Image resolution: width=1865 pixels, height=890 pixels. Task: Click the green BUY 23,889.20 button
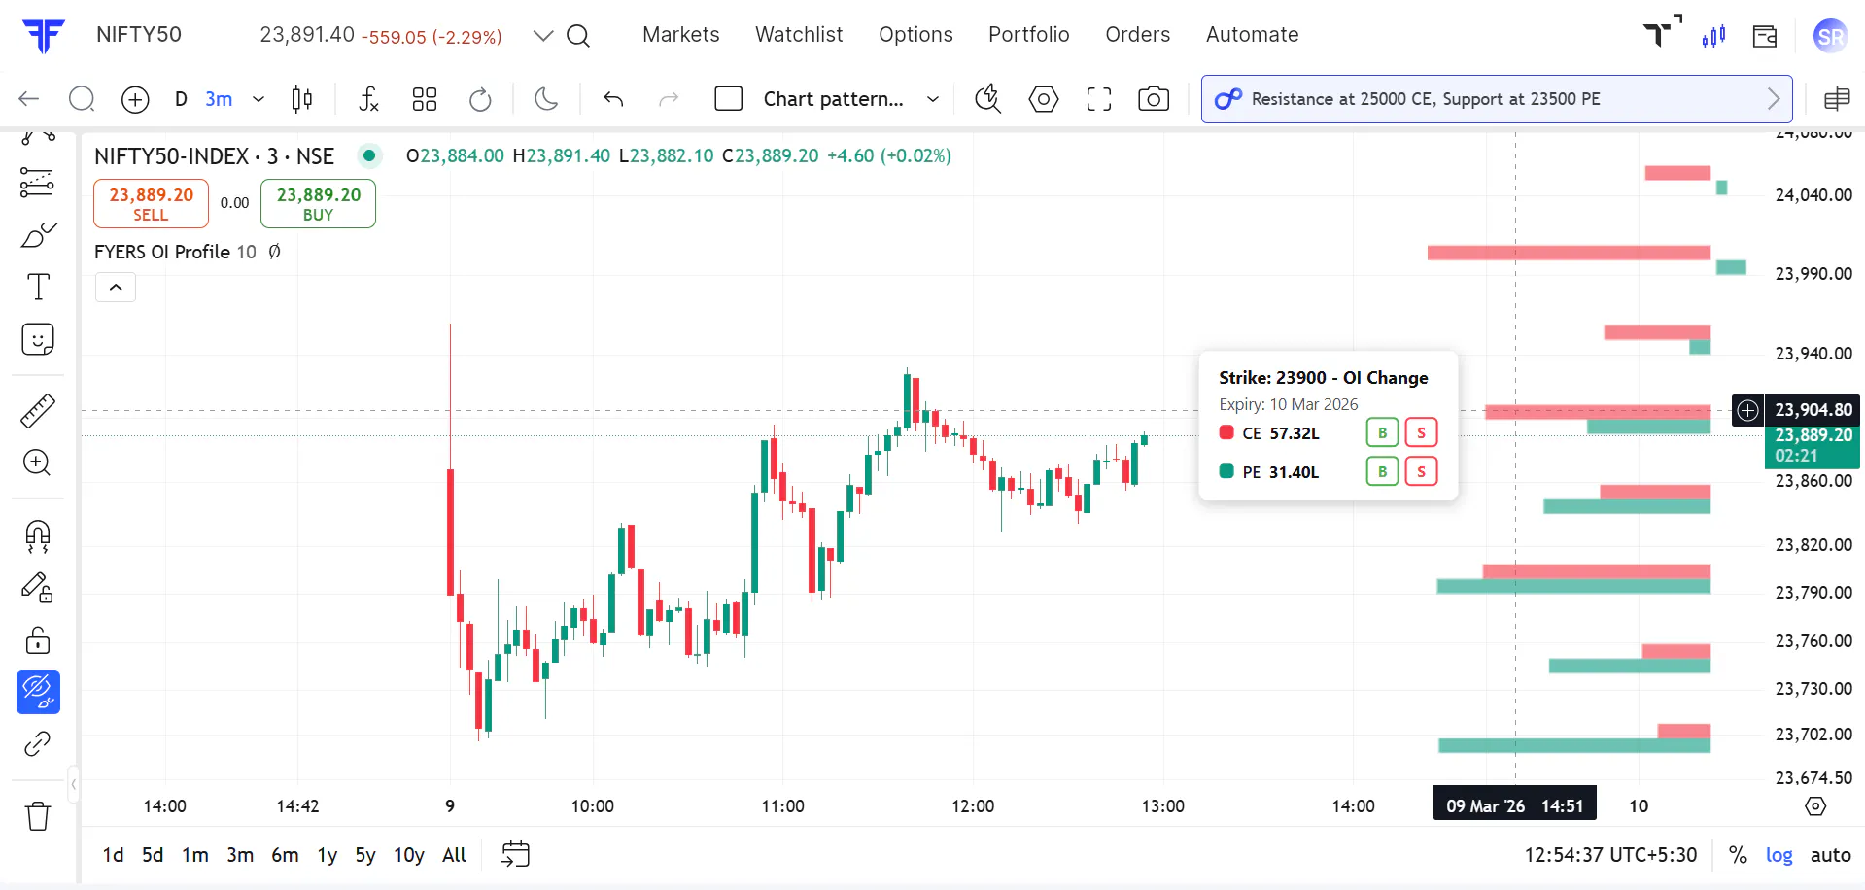tap(318, 204)
